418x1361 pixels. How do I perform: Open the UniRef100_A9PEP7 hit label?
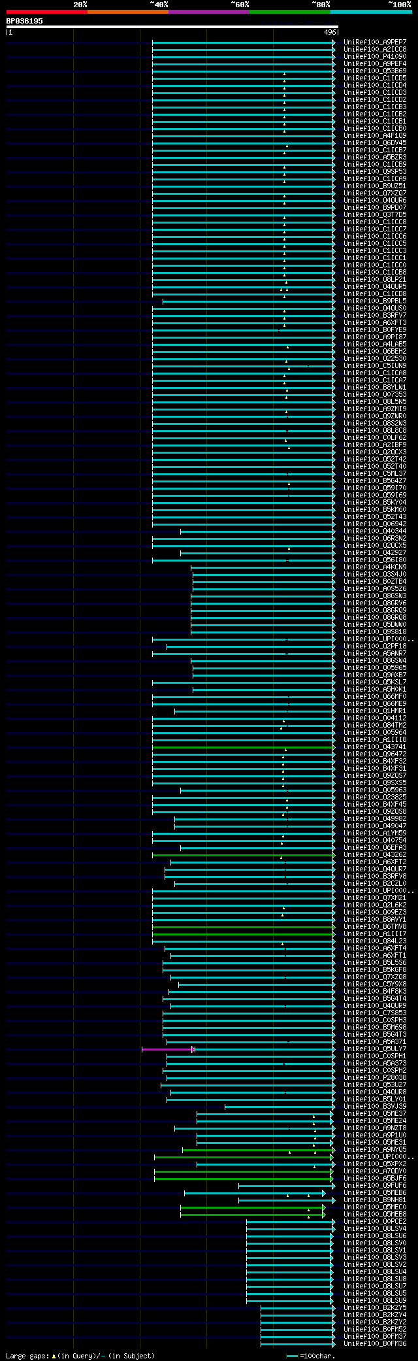[375, 42]
